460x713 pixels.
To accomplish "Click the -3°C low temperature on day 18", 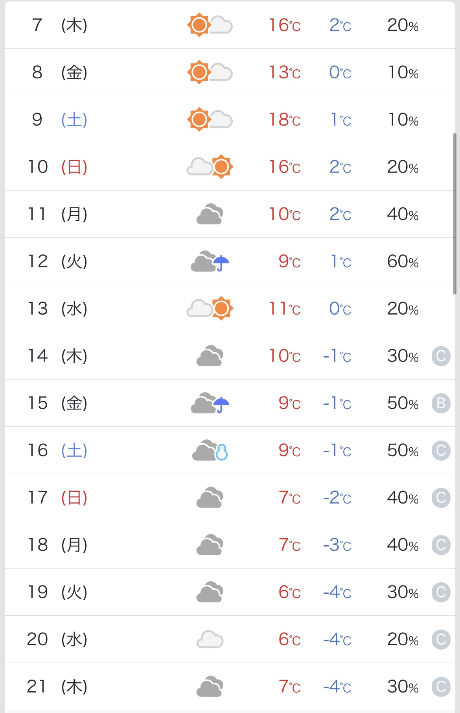I will [337, 545].
